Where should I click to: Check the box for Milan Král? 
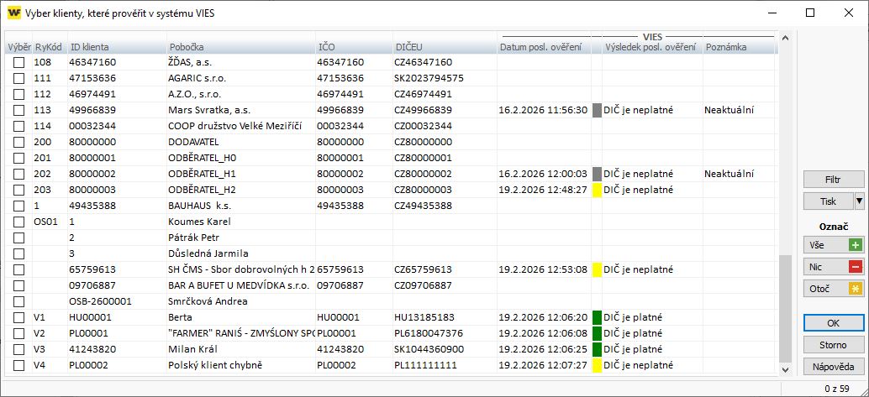coord(18,349)
